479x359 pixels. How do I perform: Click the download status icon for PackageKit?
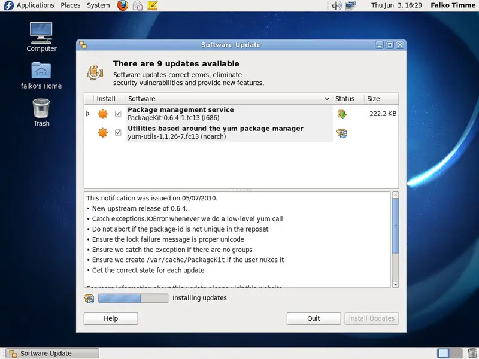coord(342,114)
